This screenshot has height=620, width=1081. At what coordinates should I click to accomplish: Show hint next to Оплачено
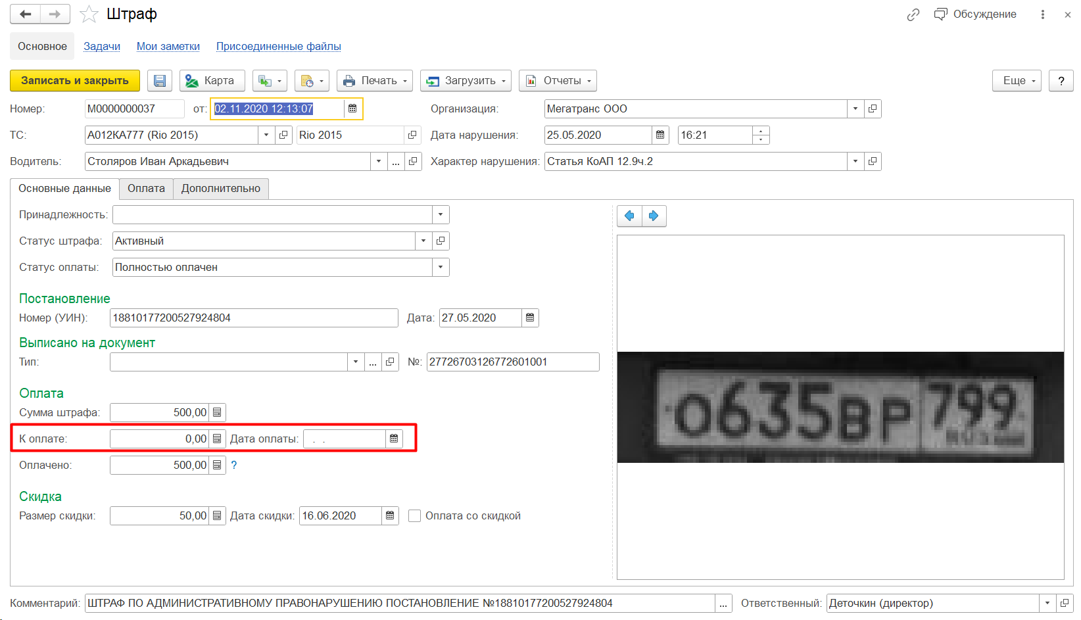(x=234, y=465)
